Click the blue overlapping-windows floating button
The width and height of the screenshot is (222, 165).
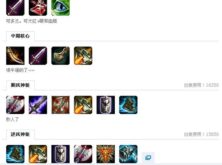(148, 158)
